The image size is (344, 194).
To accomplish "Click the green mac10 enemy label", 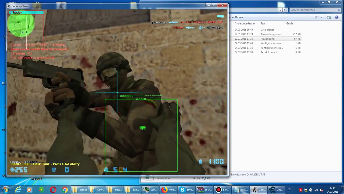I will pos(141,99).
